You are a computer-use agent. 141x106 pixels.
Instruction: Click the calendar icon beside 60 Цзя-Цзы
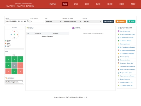pos(119,50)
